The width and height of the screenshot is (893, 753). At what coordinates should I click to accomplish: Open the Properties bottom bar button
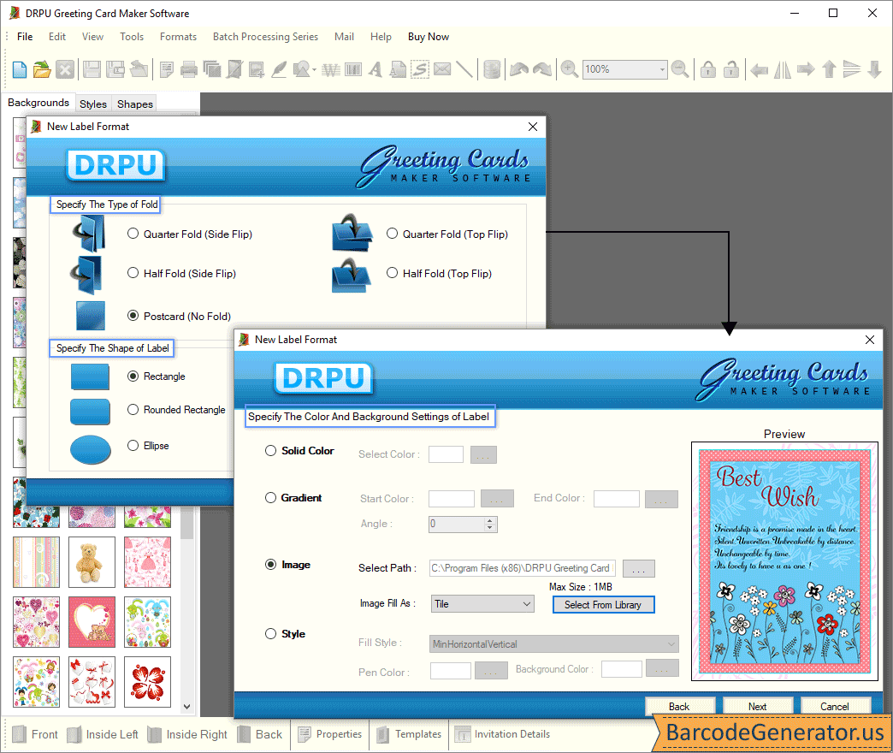tap(330, 734)
